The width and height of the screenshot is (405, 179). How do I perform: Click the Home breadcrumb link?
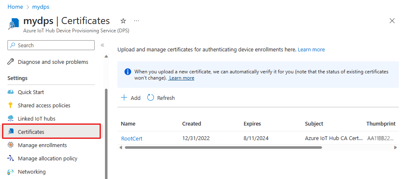point(15,7)
